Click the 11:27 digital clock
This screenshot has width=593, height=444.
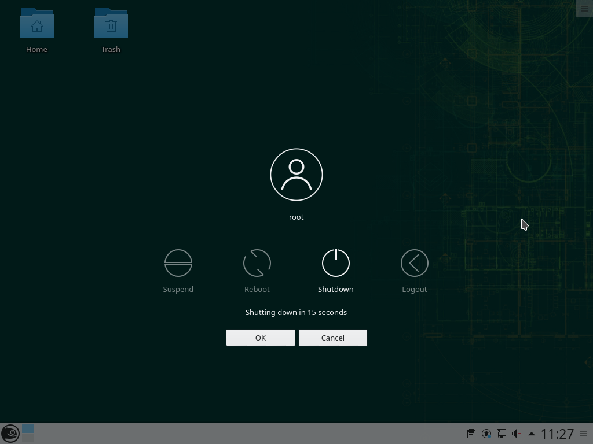(557, 434)
